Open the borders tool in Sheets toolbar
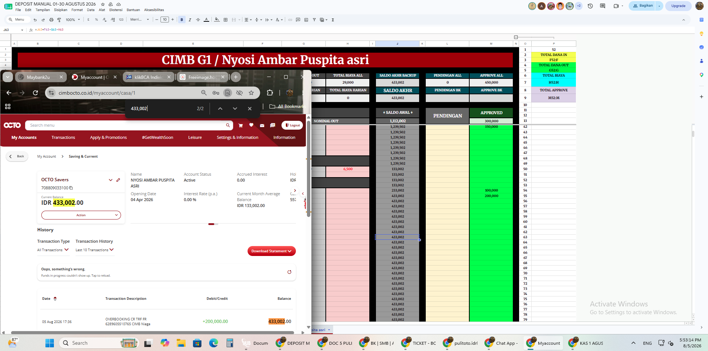The height and width of the screenshot is (351, 708). pos(225,20)
